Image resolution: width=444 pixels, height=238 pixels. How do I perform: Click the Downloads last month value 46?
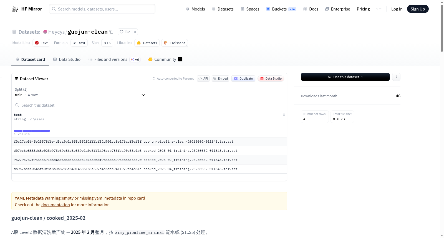398,96
